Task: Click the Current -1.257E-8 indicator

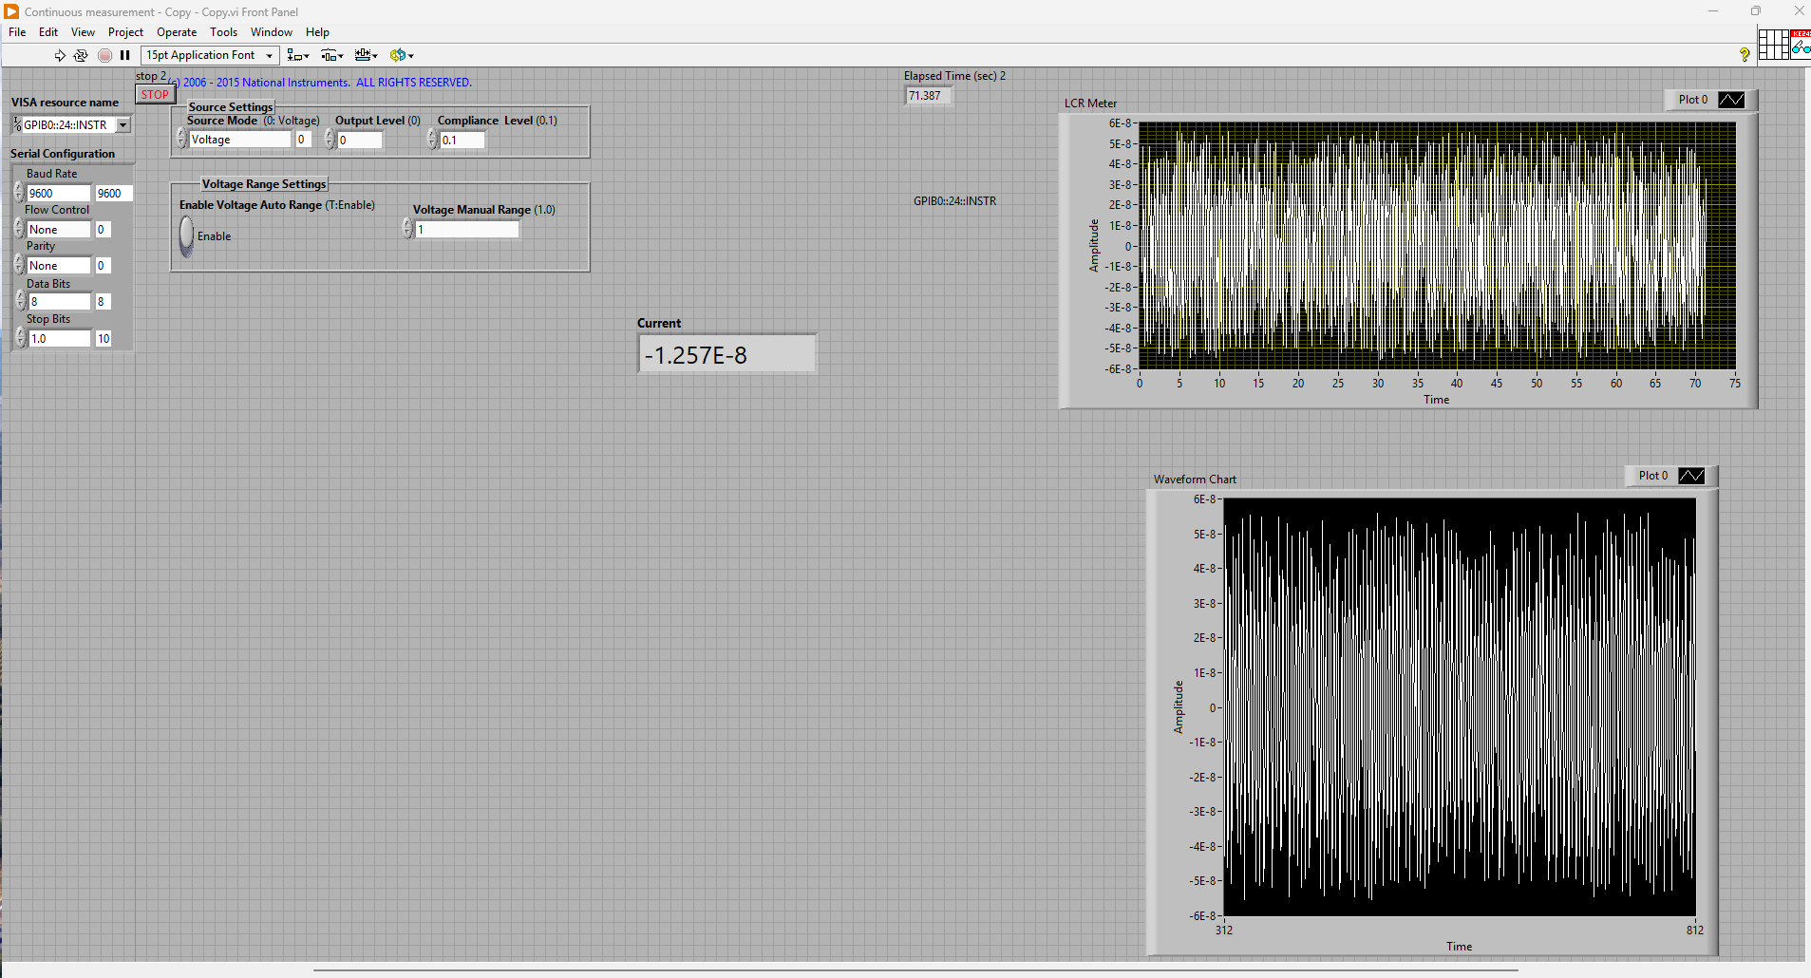Action: pyautogui.click(x=726, y=354)
